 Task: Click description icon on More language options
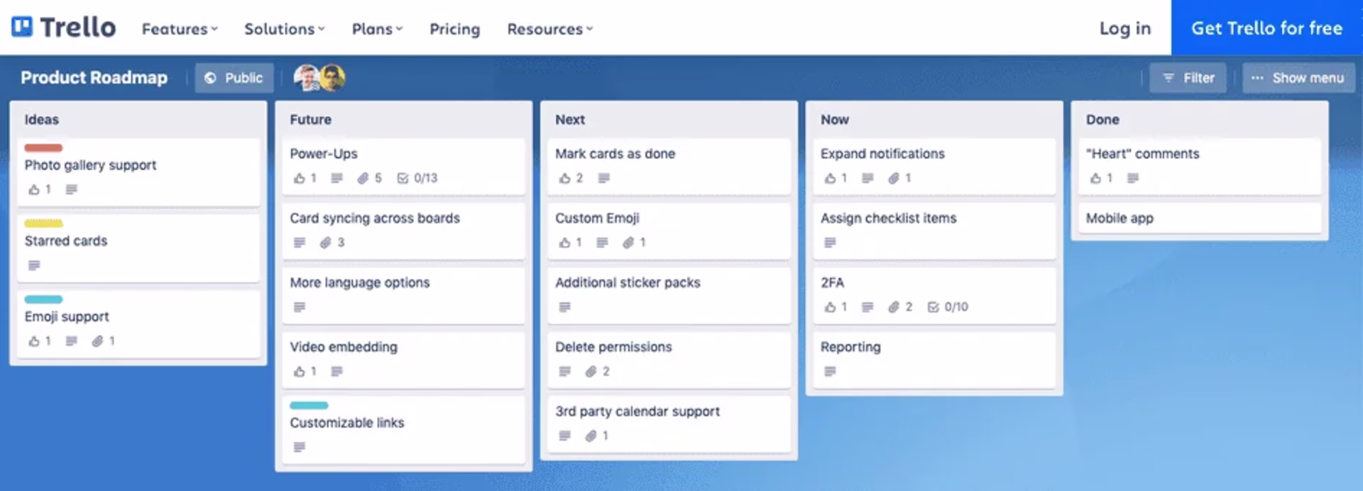click(300, 307)
